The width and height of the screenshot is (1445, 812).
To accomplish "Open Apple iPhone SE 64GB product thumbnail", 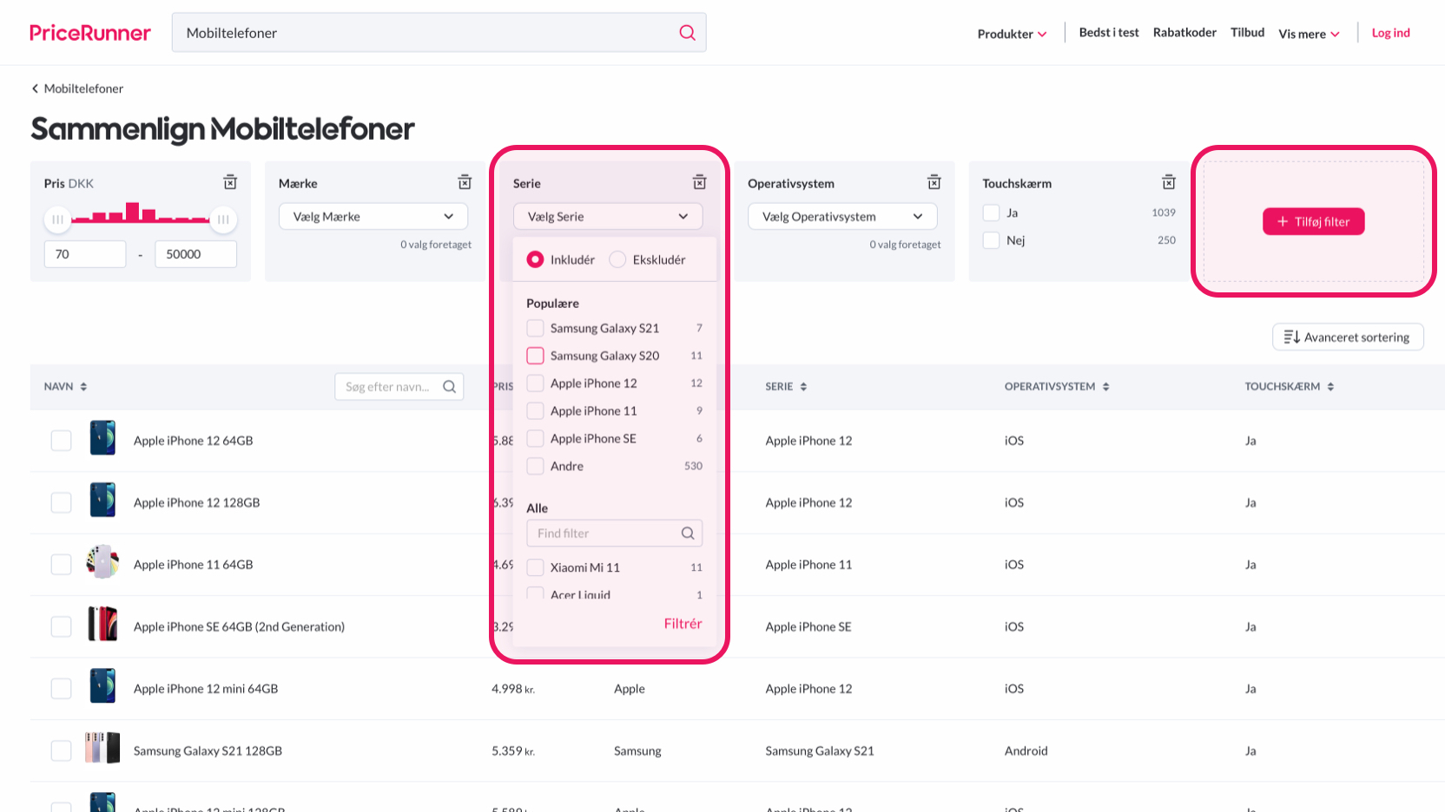I will click(x=102, y=624).
